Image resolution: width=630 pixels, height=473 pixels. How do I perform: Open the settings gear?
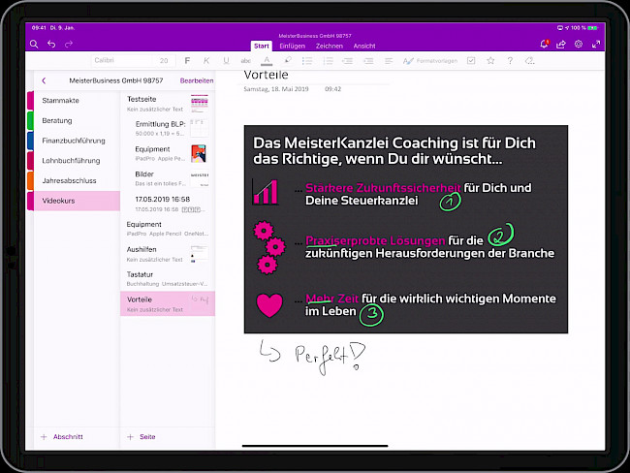tap(579, 44)
